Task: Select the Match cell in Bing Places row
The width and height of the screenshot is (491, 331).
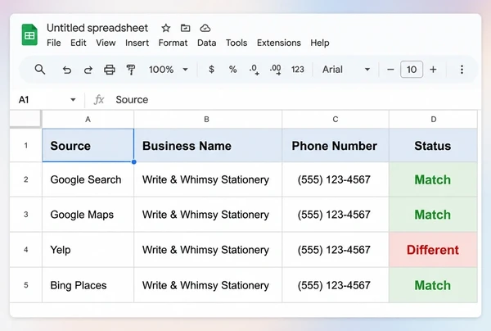Action: [434, 285]
